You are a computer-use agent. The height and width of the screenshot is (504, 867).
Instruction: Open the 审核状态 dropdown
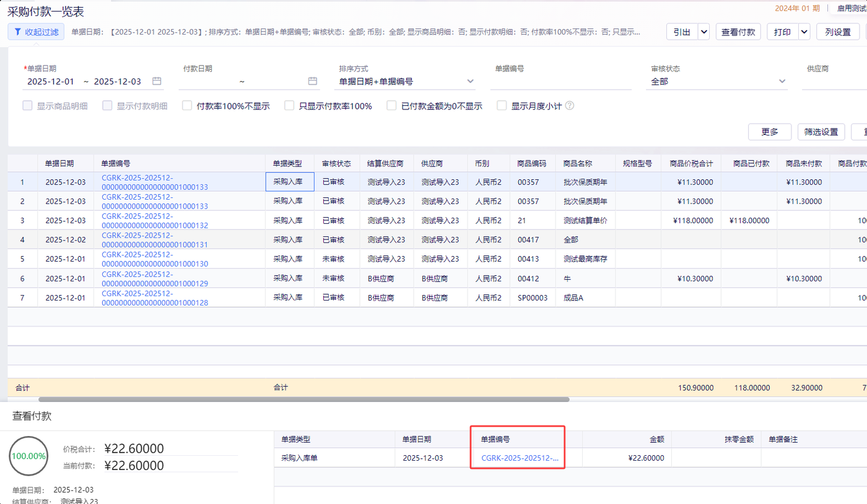point(717,81)
